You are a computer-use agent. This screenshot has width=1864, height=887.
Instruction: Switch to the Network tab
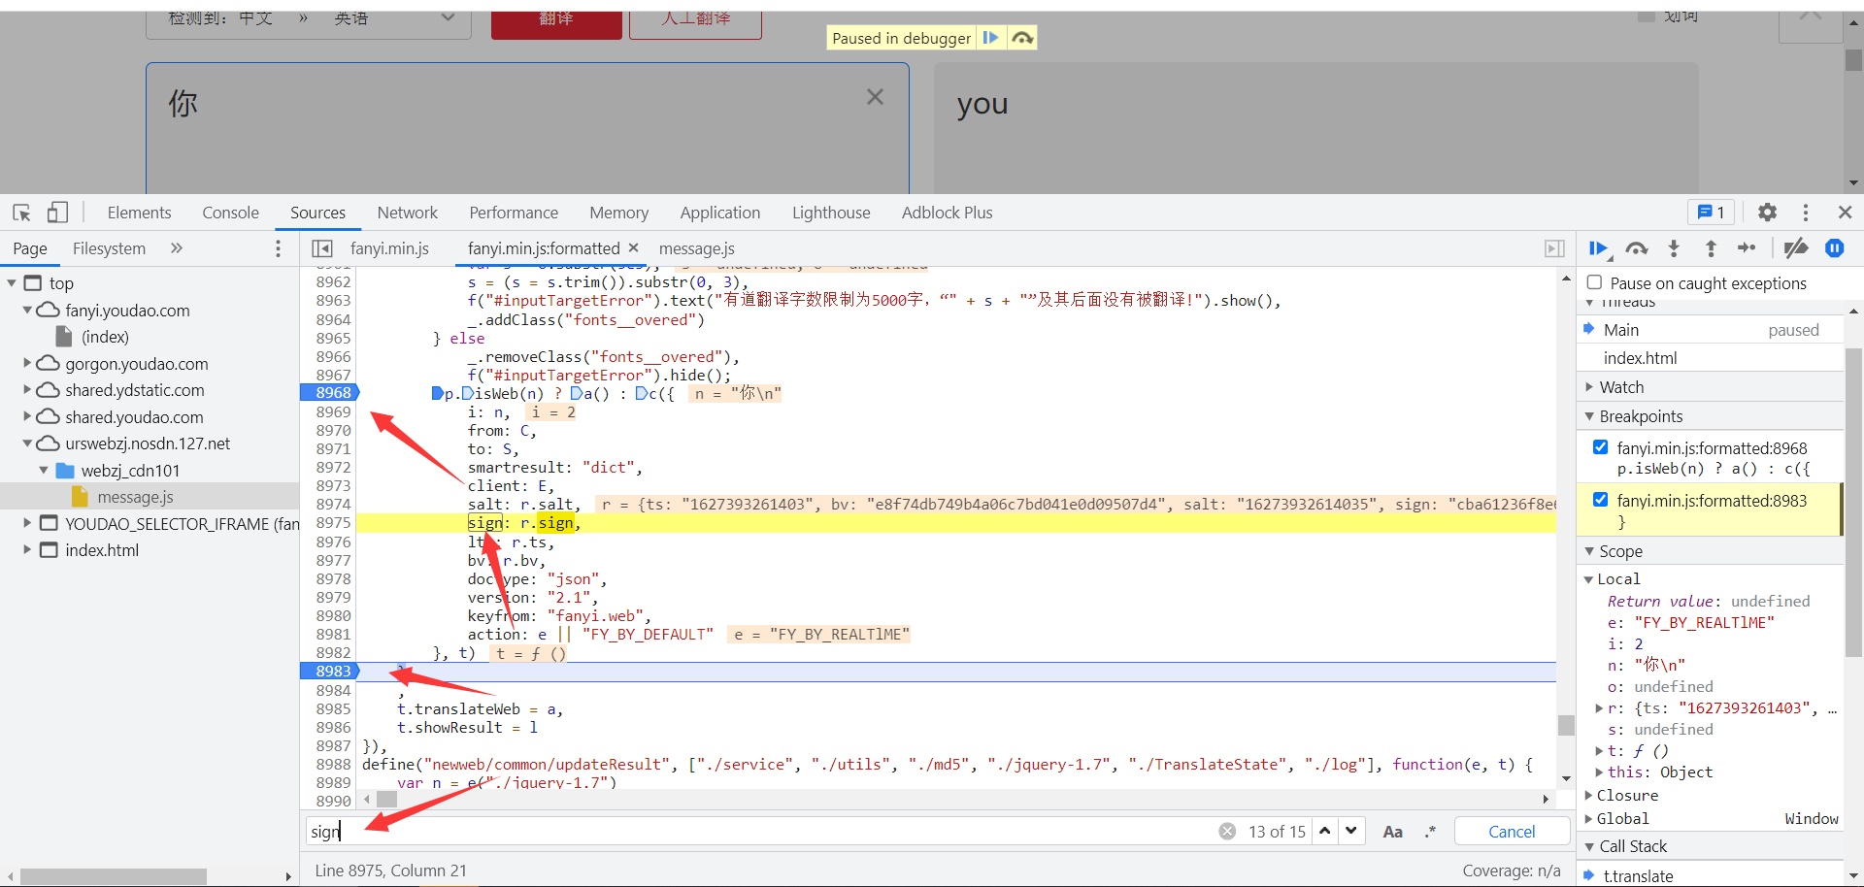pyautogui.click(x=408, y=213)
